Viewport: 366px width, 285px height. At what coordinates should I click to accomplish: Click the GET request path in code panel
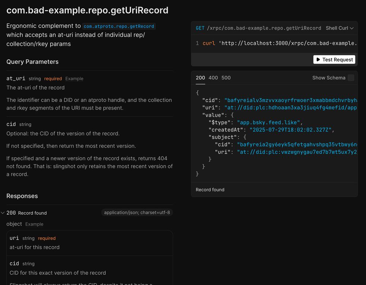coord(264,28)
